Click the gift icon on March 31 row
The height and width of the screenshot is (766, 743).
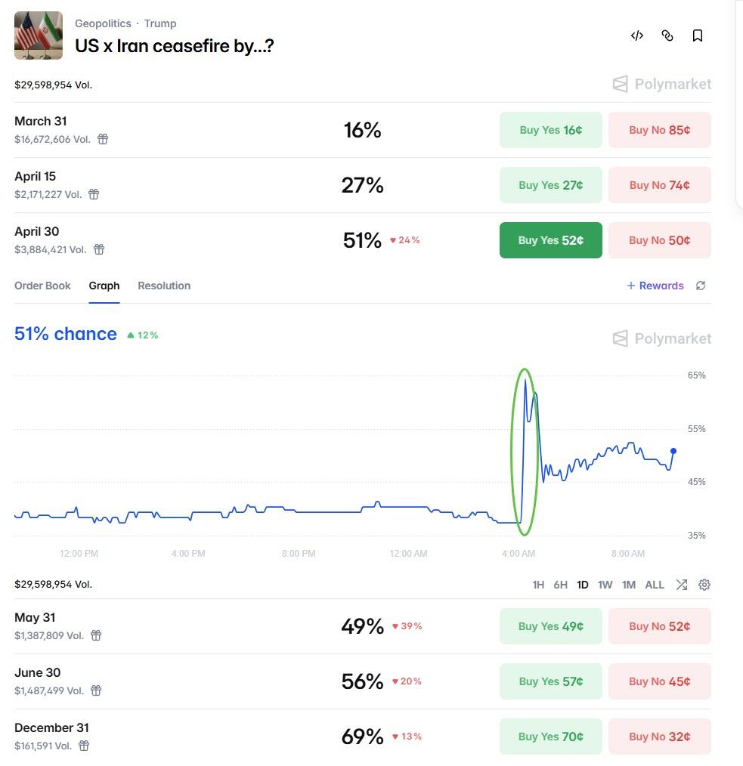pos(103,139)
